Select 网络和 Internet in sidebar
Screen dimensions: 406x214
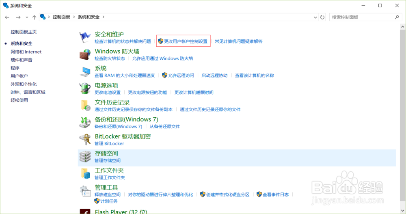point(26,52)
